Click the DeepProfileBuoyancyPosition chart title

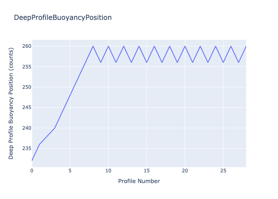coord(63,18)
